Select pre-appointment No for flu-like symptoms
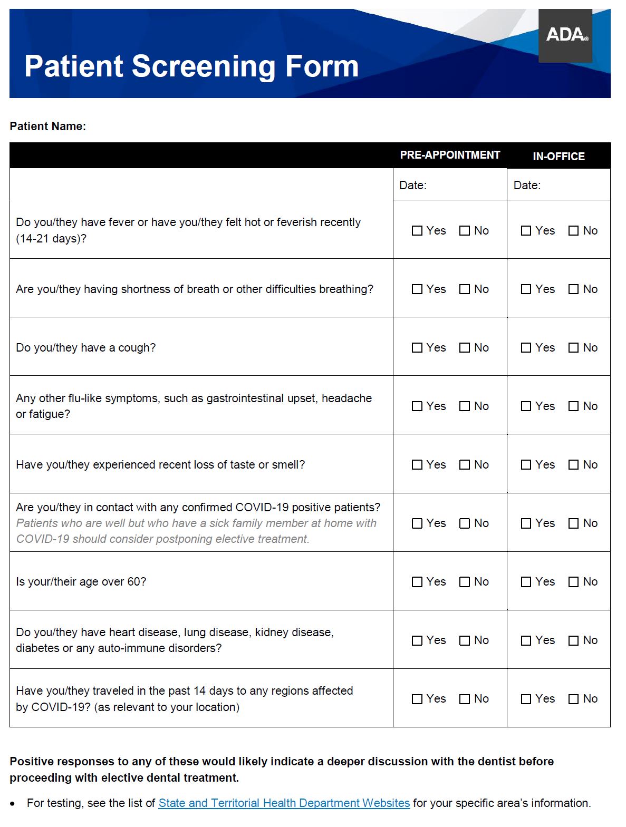The image size is (626, 827). [x=465, y=406]
